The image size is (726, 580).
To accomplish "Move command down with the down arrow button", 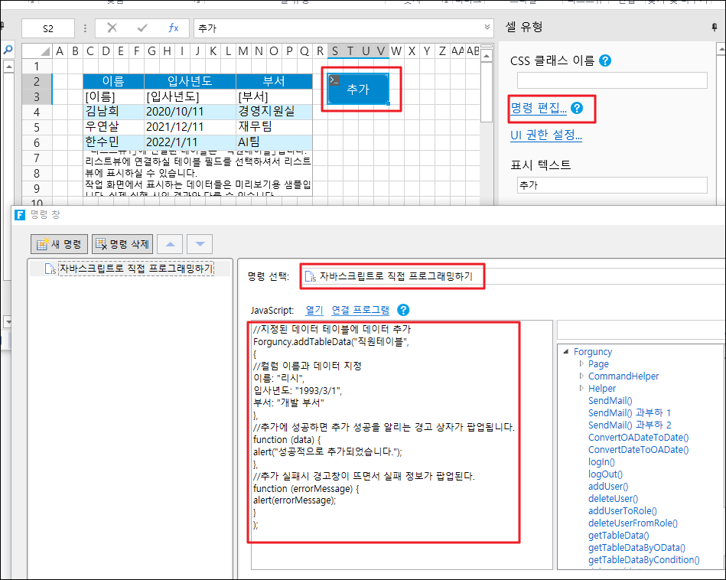I will tap(200, 244).
